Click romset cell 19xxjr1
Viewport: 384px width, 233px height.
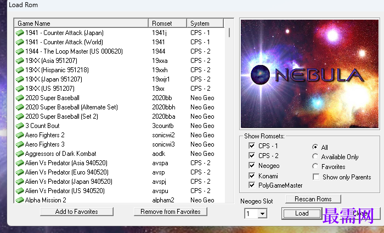161,79
